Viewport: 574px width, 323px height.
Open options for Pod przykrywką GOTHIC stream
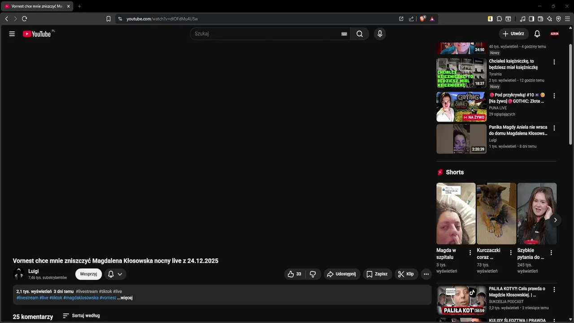click(x=554, y=96)
